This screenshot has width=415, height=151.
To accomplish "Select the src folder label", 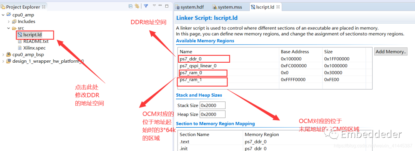I will pyautogui.click(x=21, y=28).
